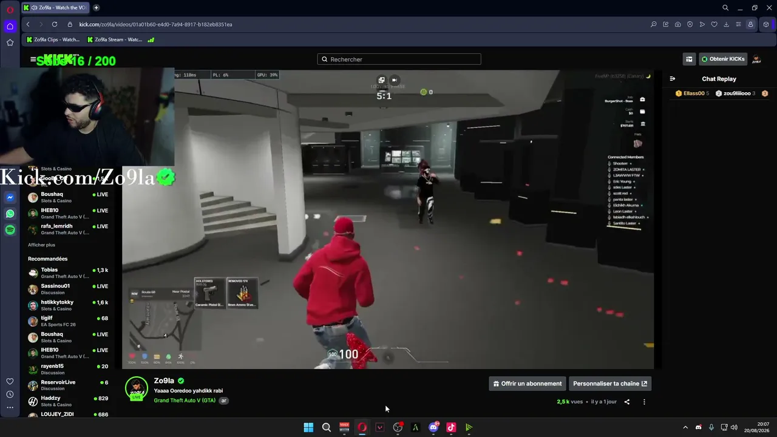Image resolution: width=777 pixels, height=437 pixels.
Task: Open browser downloads icon
Action: coord(726,24)
